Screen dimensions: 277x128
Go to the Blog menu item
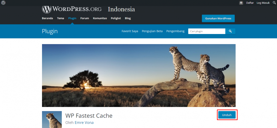pyautogui.click(x=128, y=18)
